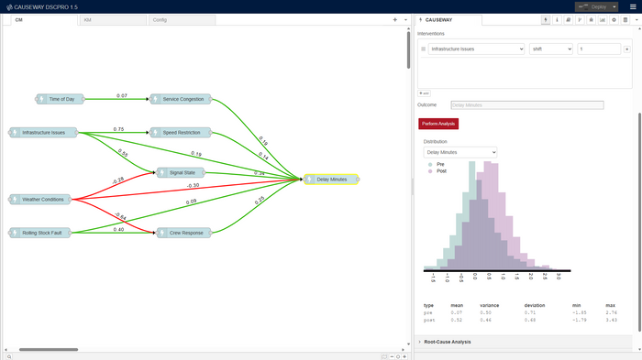
Task: Click the Delay Minutes node output port
Action: [x=358, y=180]
